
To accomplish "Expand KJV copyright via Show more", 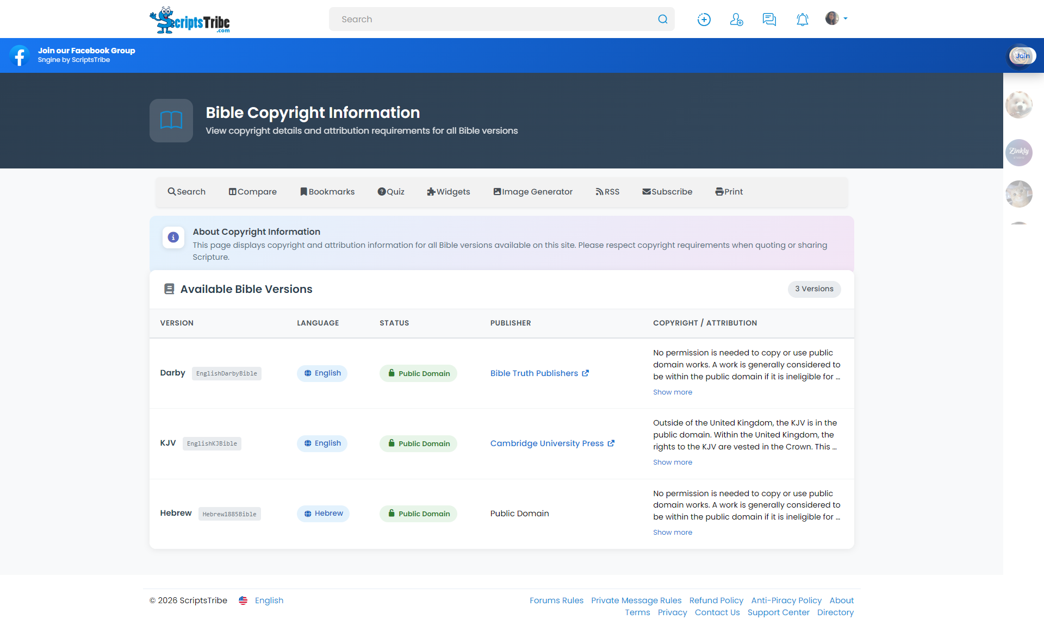I will (x=673, y=462).
